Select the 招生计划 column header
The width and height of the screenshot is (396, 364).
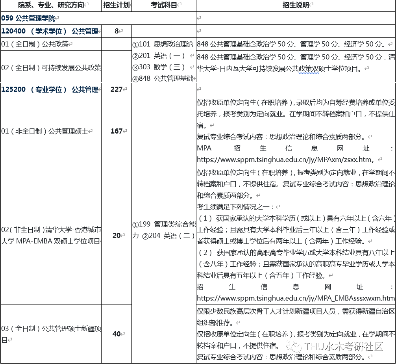tap(117, 5)
